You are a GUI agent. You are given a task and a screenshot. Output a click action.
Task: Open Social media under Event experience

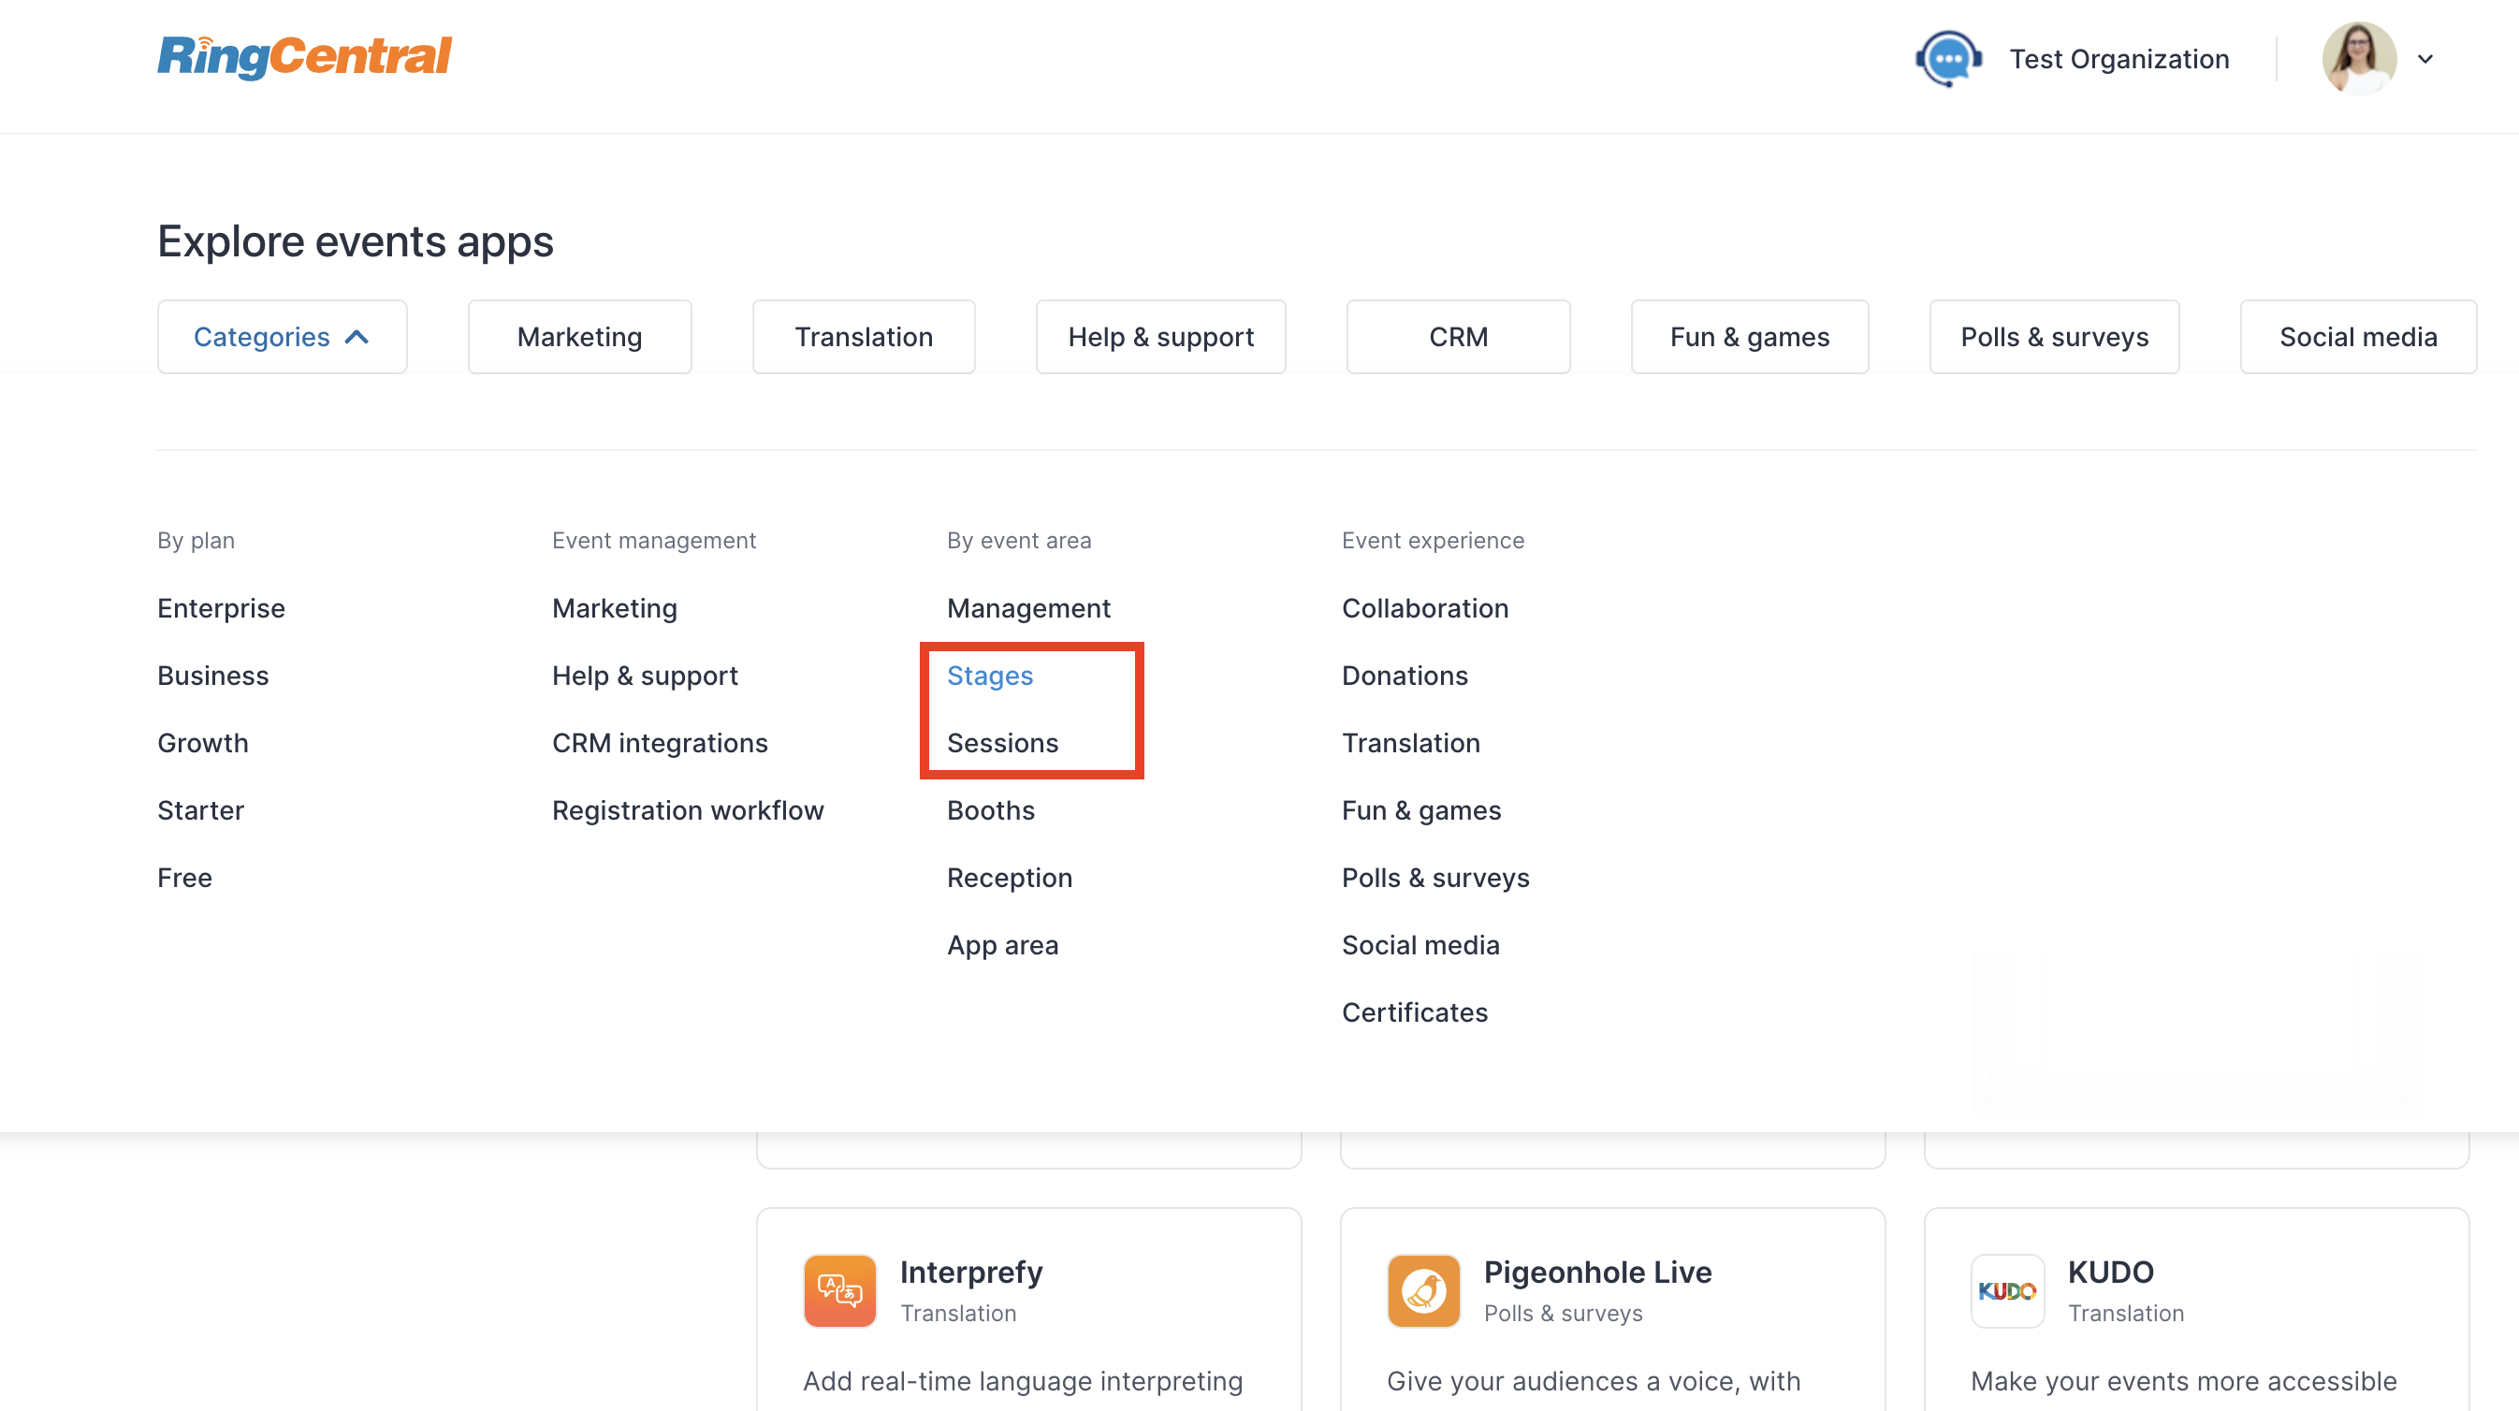tap(1420, 946)
